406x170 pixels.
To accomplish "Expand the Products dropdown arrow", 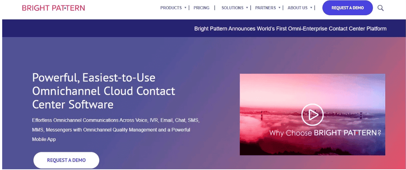I will pos(186,8).
